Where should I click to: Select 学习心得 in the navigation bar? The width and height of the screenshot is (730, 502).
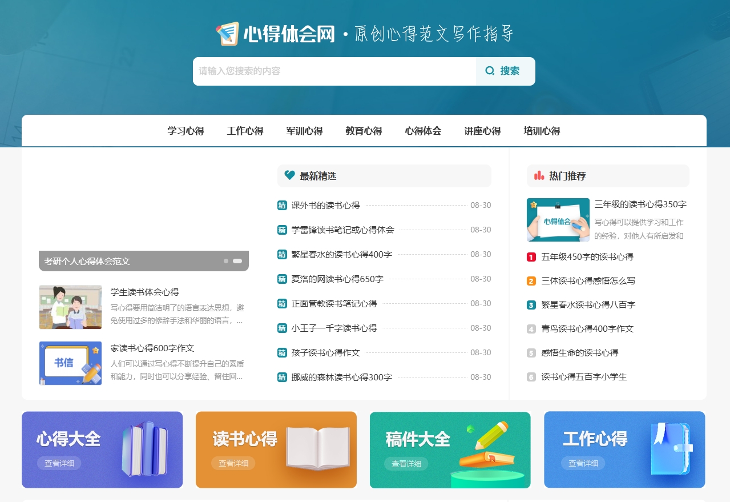(x=185, y=131)
